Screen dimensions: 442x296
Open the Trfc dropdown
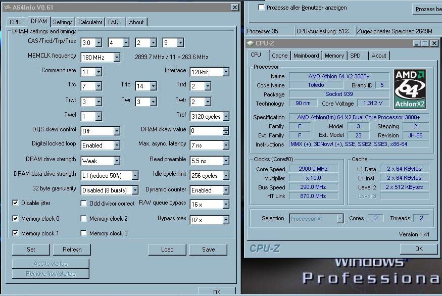pos(153,86)
